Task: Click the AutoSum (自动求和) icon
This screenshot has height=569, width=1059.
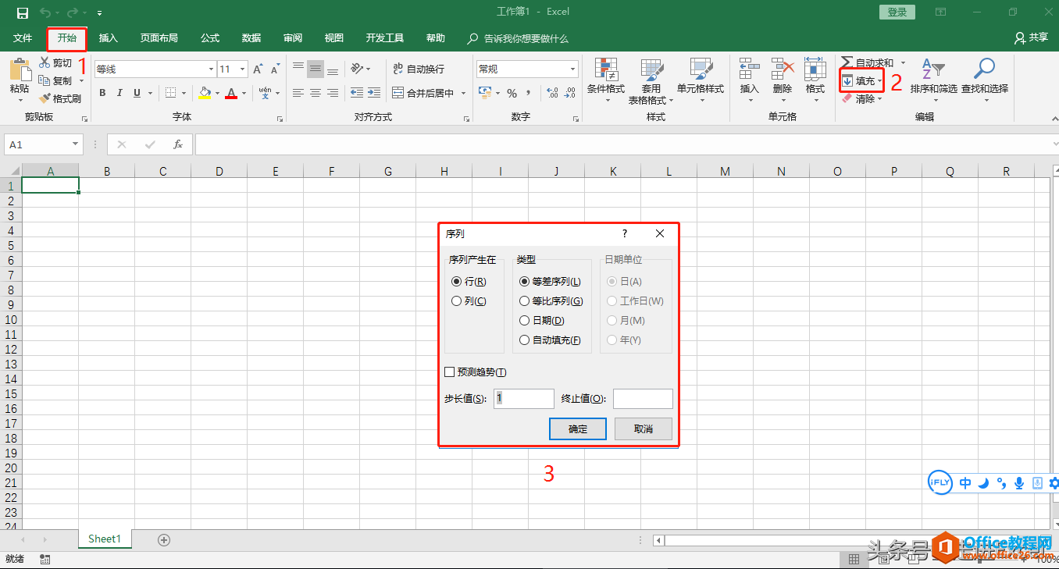Action: tap(846, 62)
